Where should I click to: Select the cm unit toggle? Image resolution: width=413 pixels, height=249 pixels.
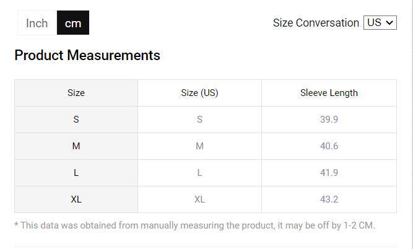click(x=73, y=23)
